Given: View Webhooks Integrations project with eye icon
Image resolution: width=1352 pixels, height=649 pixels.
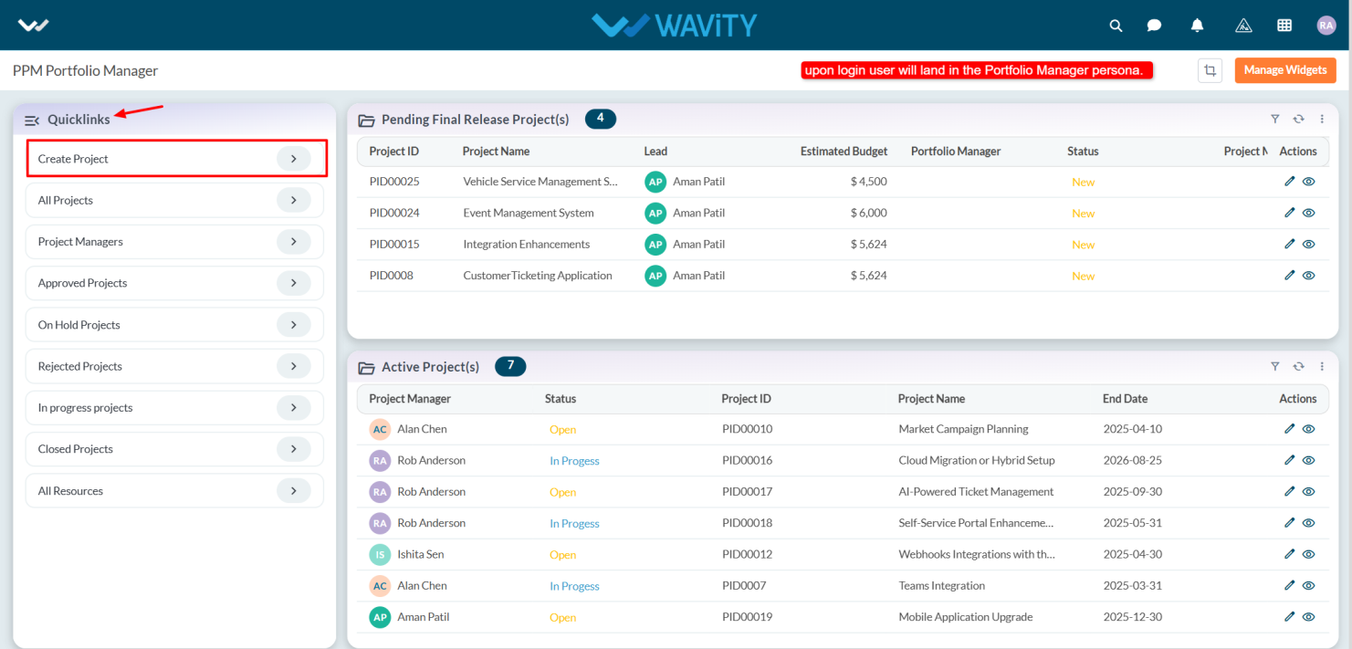Looking at the screenshot, I should (1309, 554).
